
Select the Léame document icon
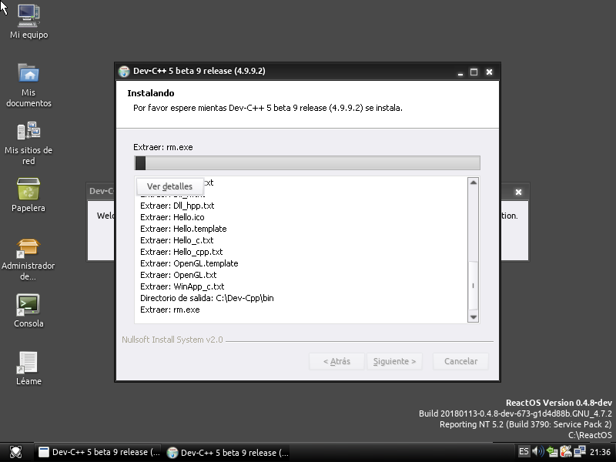point(28,362)
